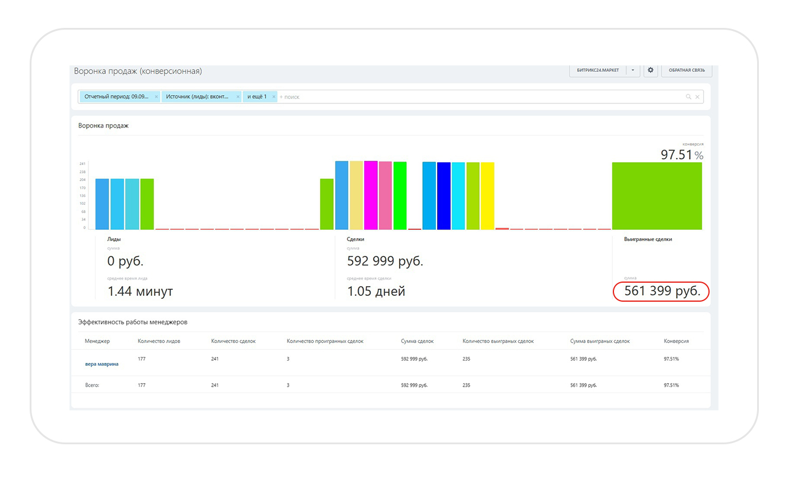Remove the 'и ещё 1' filter chip

click(x=273, y=96)
